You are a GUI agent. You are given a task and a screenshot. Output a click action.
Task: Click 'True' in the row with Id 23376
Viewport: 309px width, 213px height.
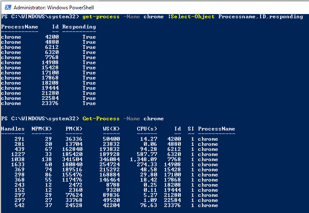coord(89,103)
